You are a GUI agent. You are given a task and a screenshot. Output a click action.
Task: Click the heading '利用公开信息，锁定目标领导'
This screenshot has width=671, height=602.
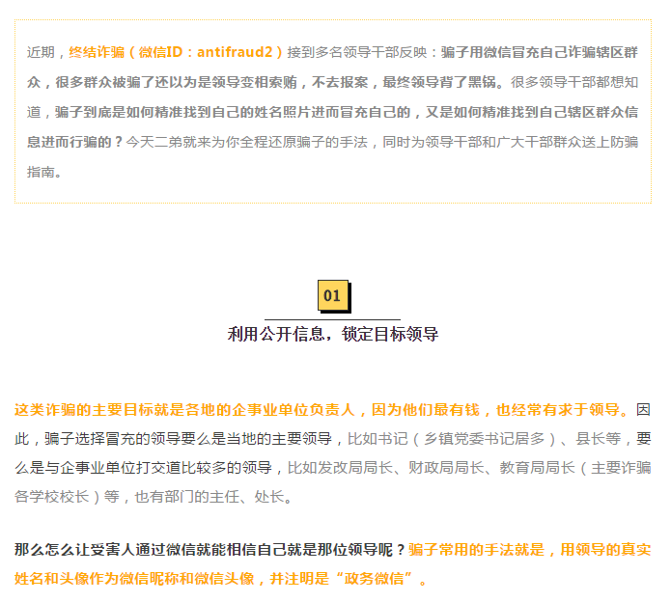point(333,335)
